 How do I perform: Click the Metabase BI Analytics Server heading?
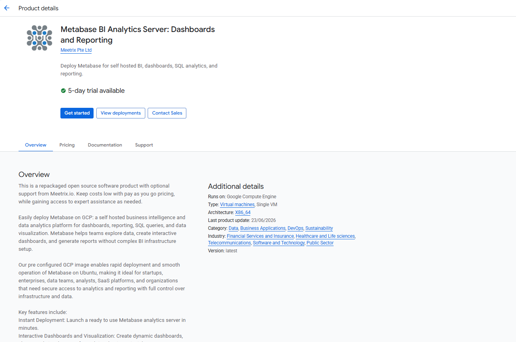coord(138,35)
